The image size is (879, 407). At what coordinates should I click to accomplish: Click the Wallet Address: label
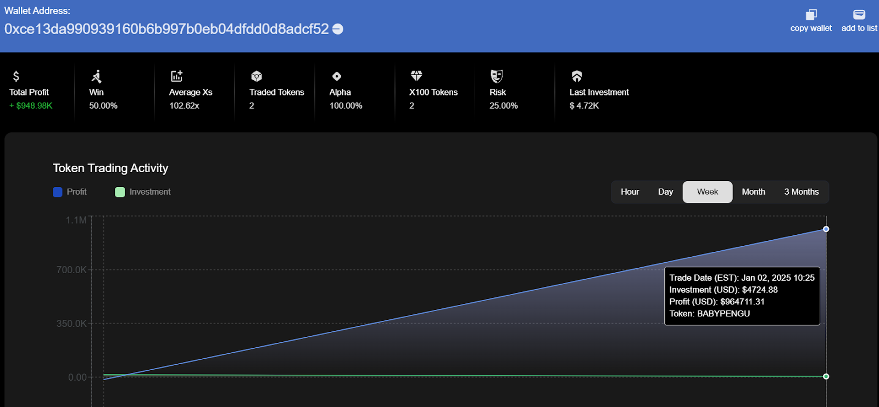pyautogui.click(x=37, y=11)
